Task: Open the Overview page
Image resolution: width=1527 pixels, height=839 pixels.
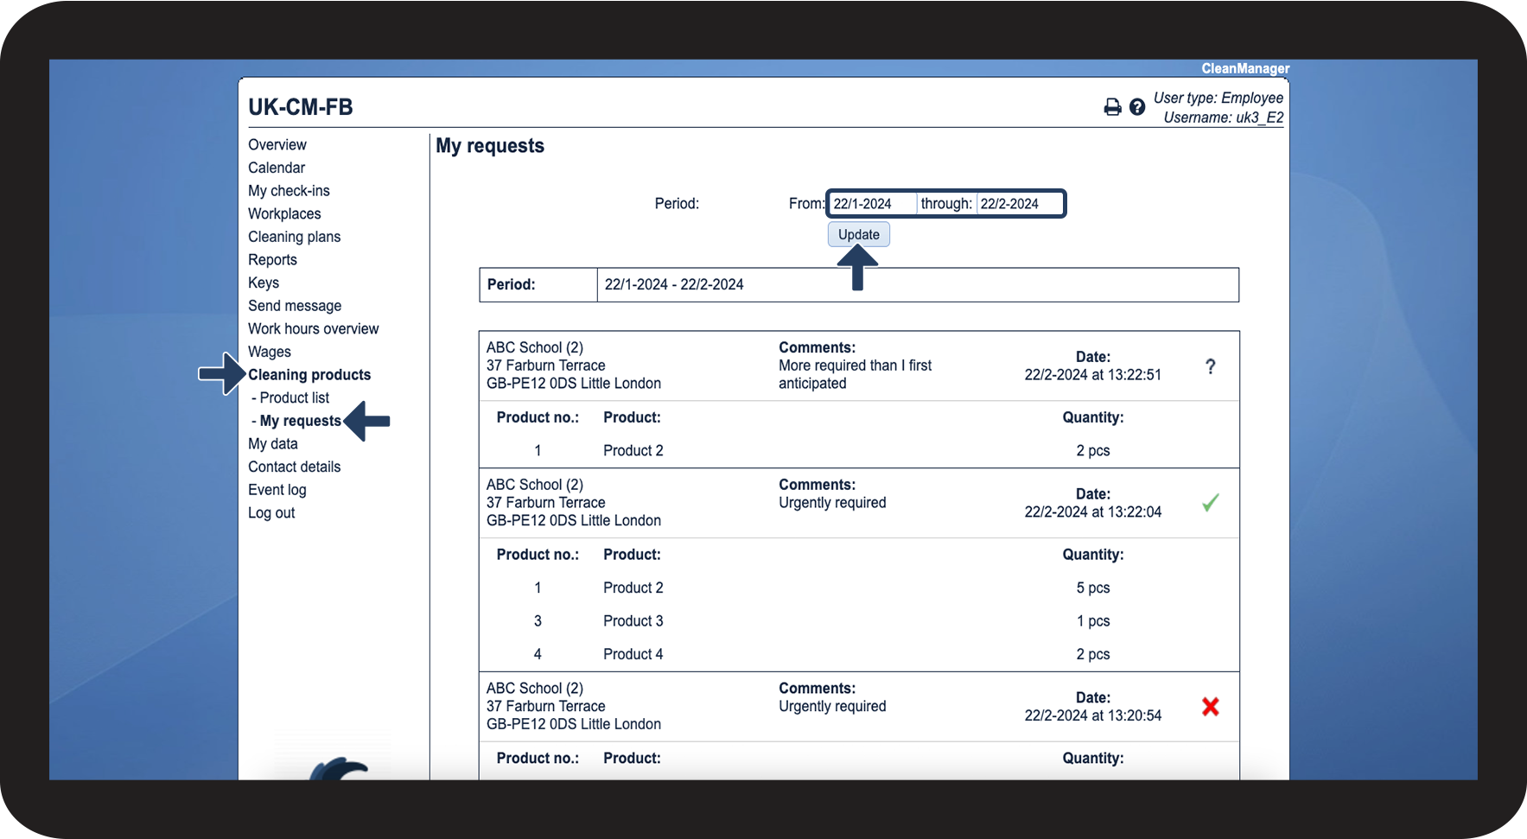Action: [x=277, y=144]
